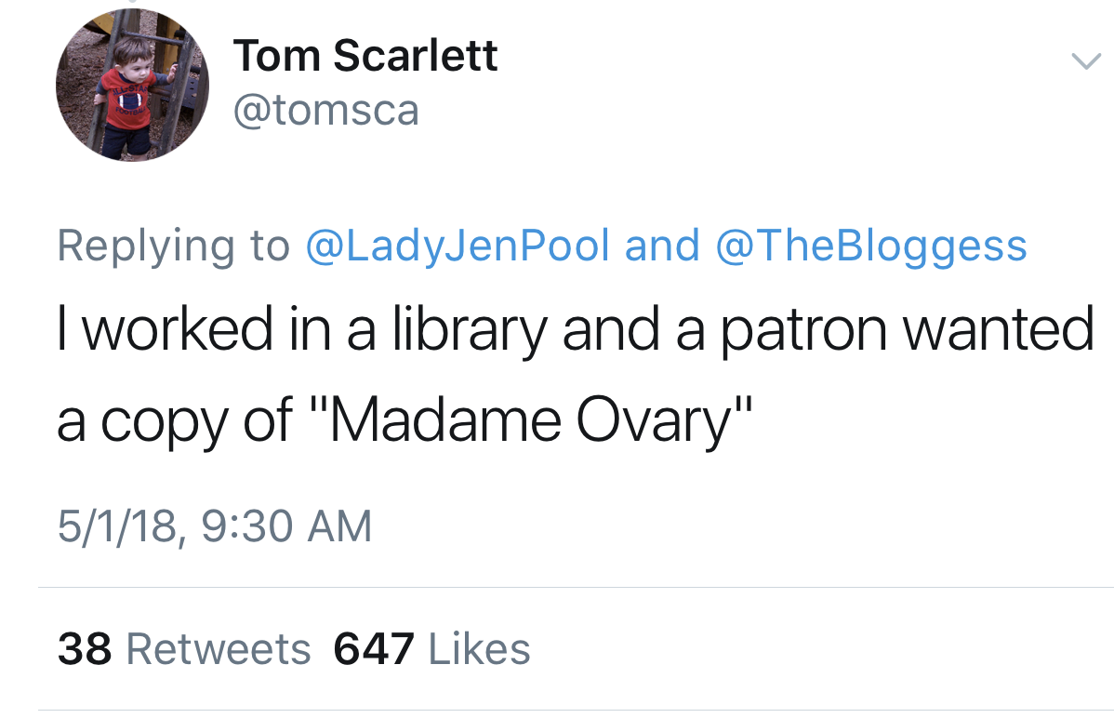The width and height of the screenshot is (1114, 718).
Task: Open Tom Scarlett's profile picture
Action: point(132,86)
